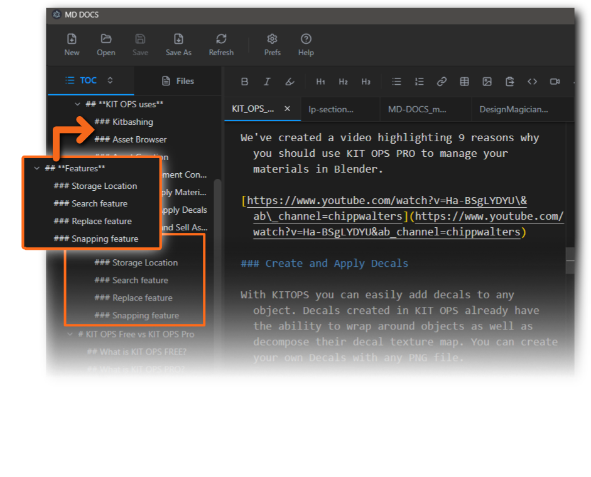Close the KIT_OPS_... tab
Viewport: 591px width, 477px height.
coord(287,109)
